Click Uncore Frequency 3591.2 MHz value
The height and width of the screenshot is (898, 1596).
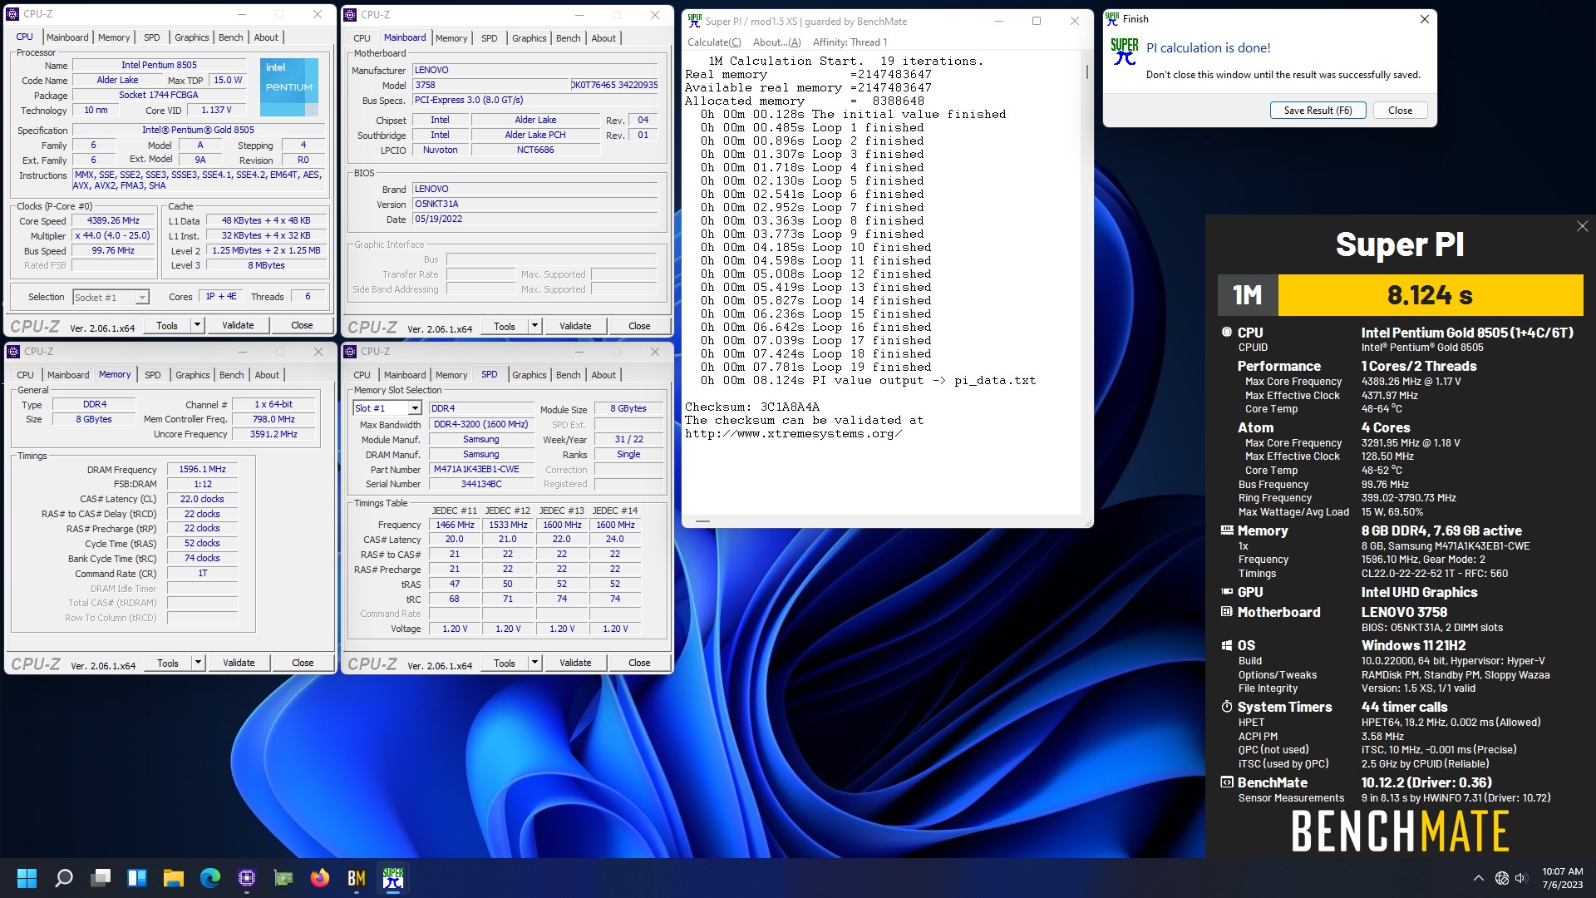[273, 434]
